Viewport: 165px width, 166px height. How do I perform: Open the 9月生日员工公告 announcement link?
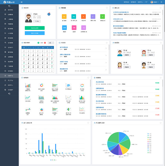pos(118,19)
